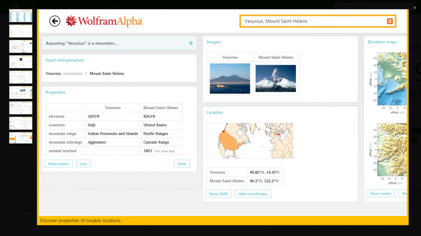
Task: Click 'Vesuvius' in the coordinates table
Action: tap(218, 172)
